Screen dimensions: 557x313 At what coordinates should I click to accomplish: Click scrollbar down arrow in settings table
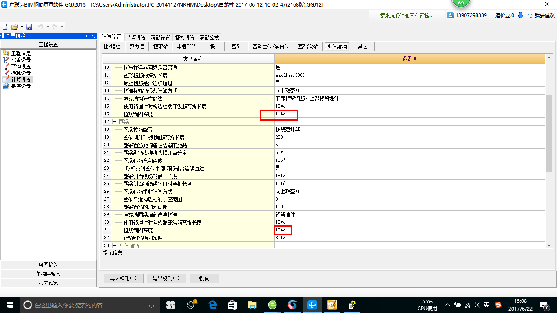549,245
